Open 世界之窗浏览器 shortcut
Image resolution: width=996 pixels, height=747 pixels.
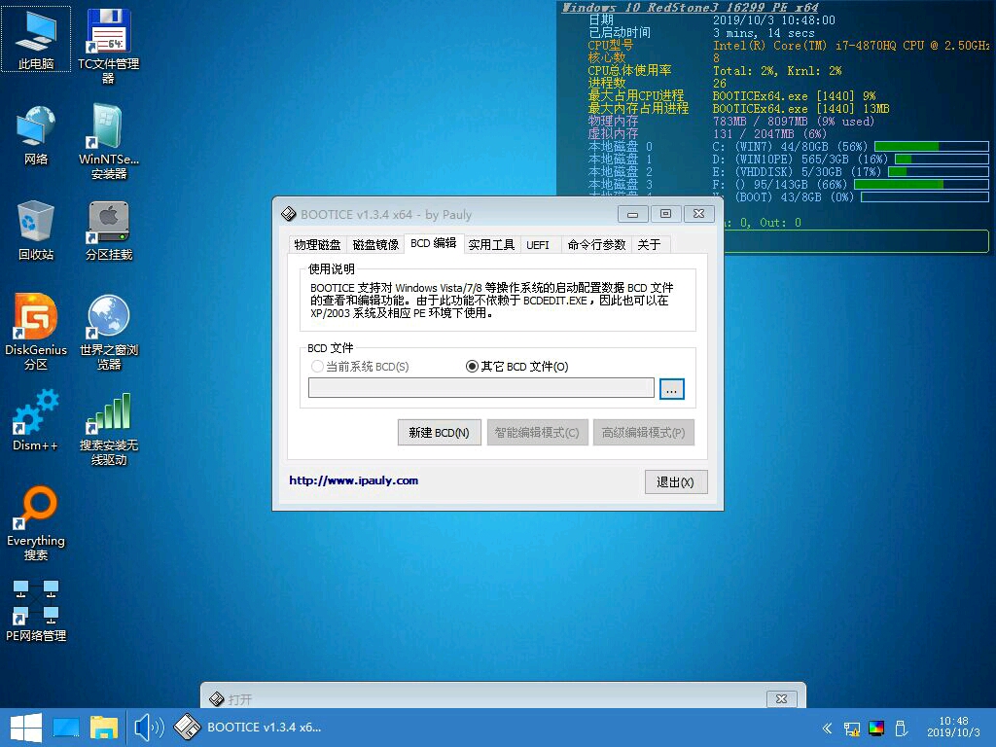pos(109,332)
